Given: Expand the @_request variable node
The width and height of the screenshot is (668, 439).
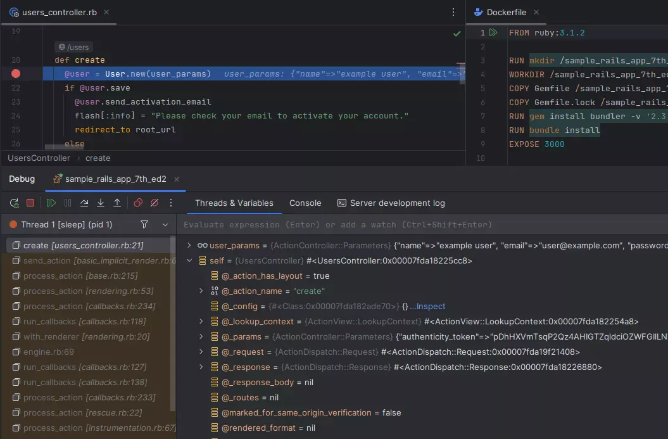Looking at the screenshot, I should (x=201, y=352).
